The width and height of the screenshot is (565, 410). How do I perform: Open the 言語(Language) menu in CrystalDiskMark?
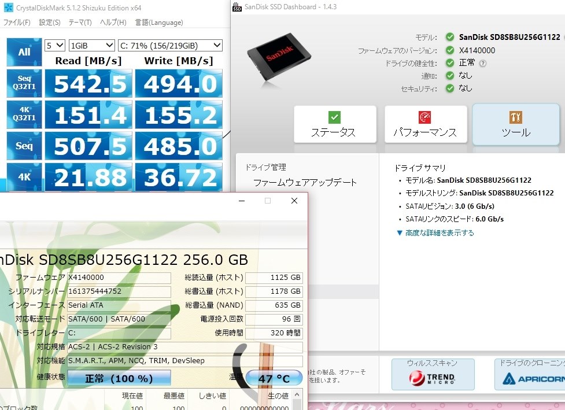tap(159, 23)
